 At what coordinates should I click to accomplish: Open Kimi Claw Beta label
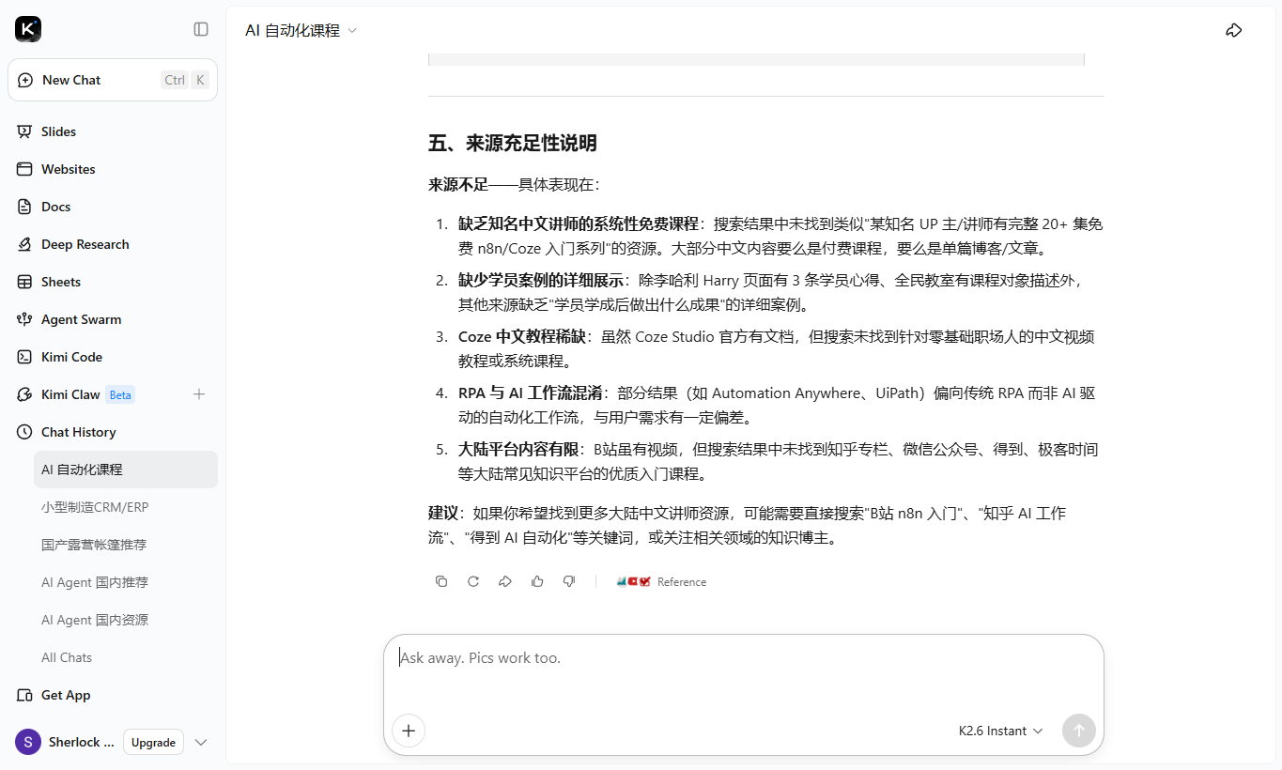[88, 394]
